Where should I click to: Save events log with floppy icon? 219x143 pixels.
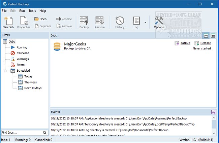pyautogui.click(x=213, y=112)
